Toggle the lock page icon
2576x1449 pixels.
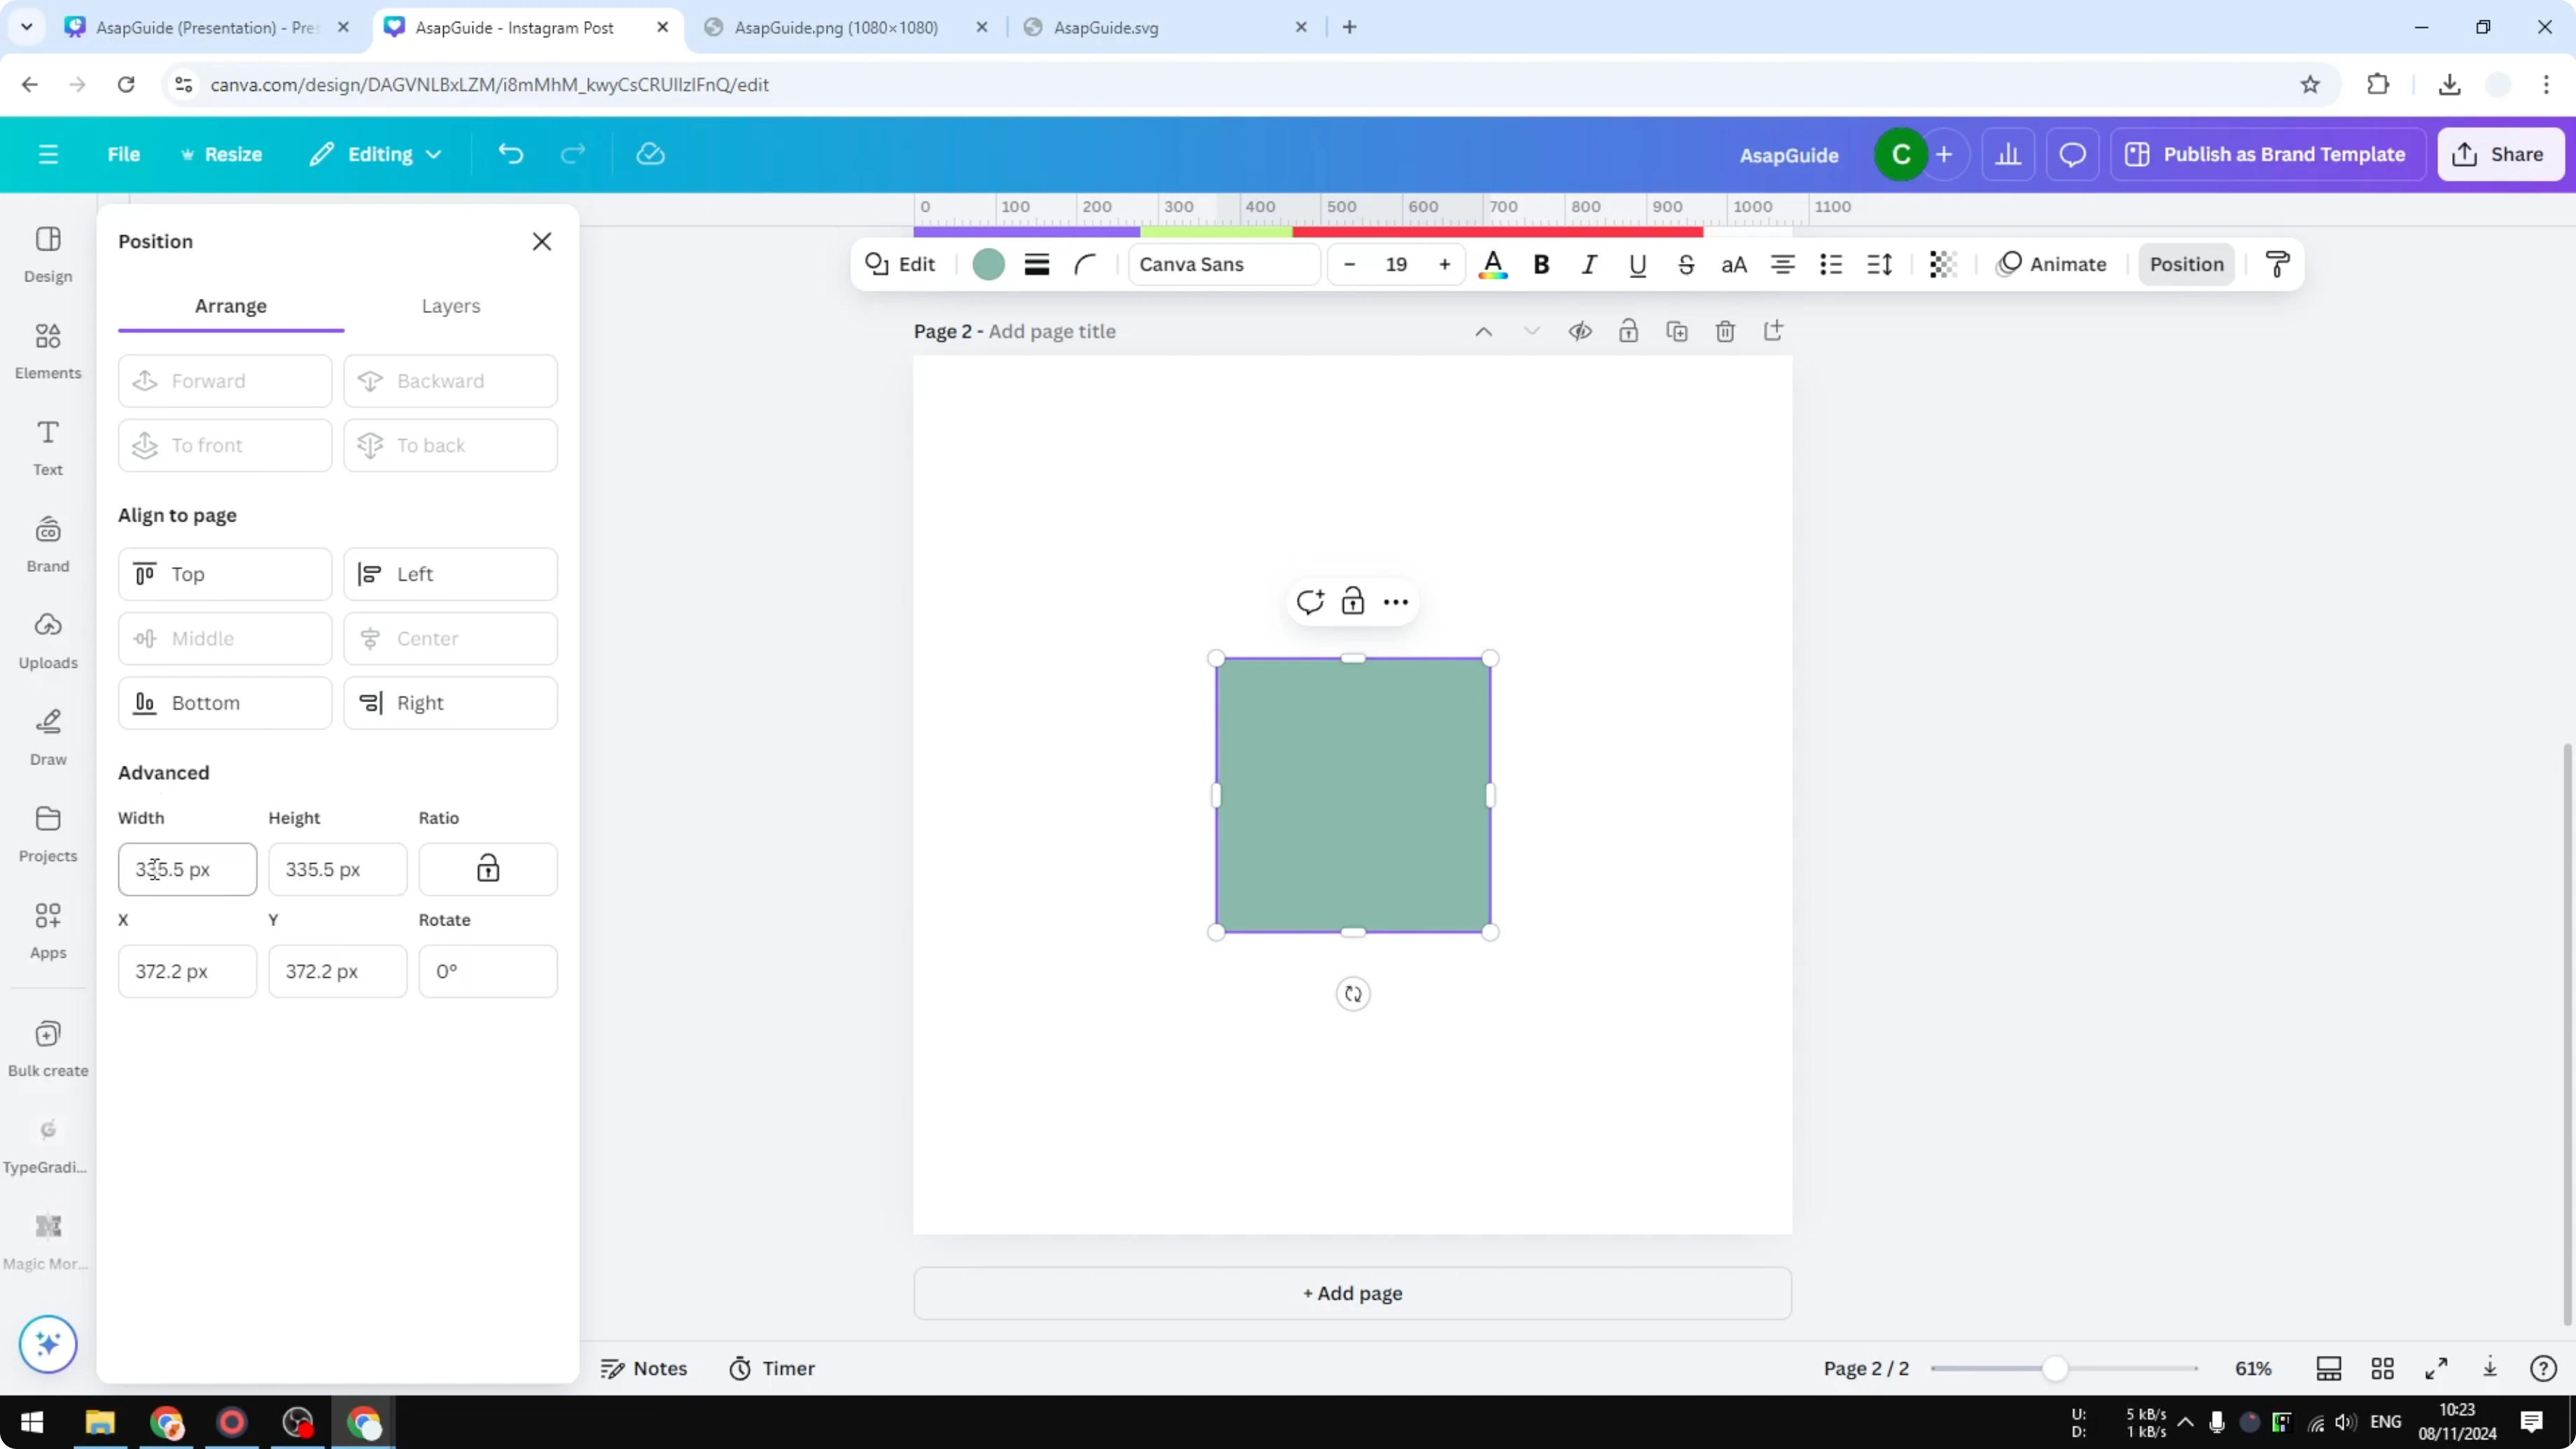pyautogui.click(x=1628, y=331)
